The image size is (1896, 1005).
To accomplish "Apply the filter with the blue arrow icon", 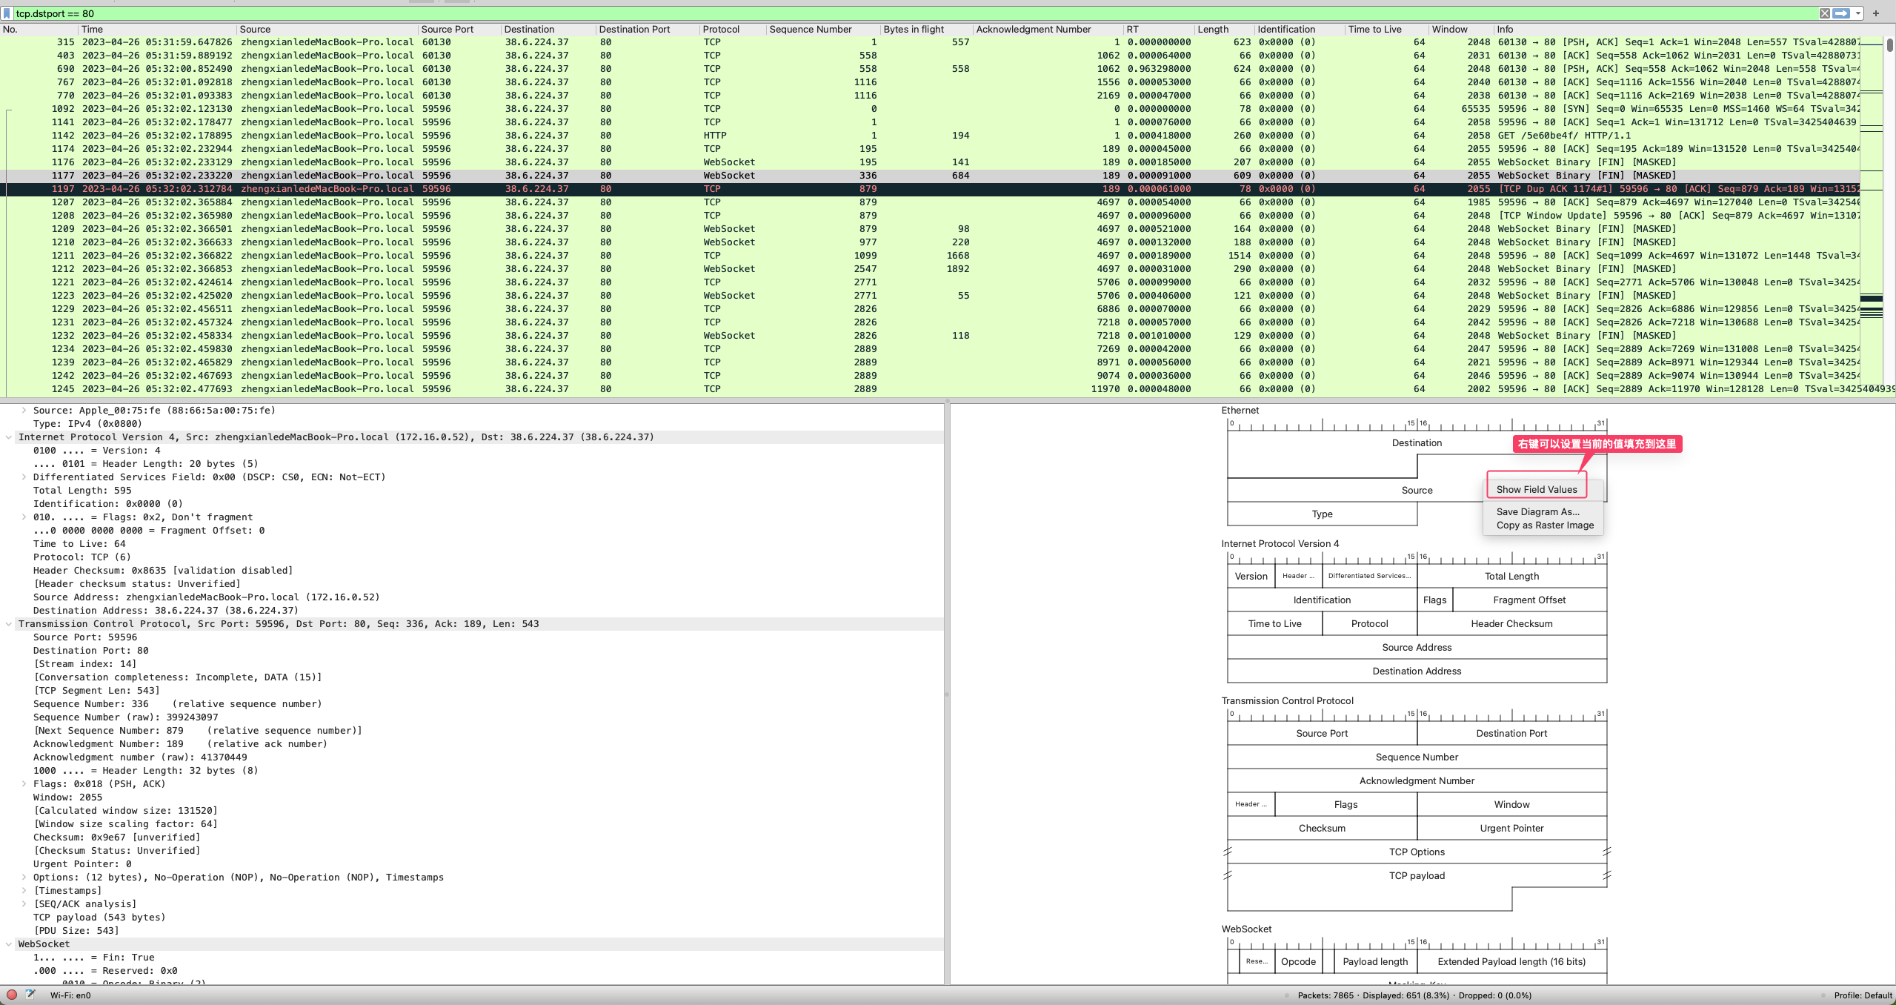I will pos(1841,13).
